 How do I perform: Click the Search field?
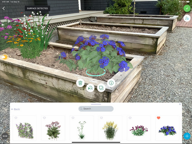[x=96, y=109]
